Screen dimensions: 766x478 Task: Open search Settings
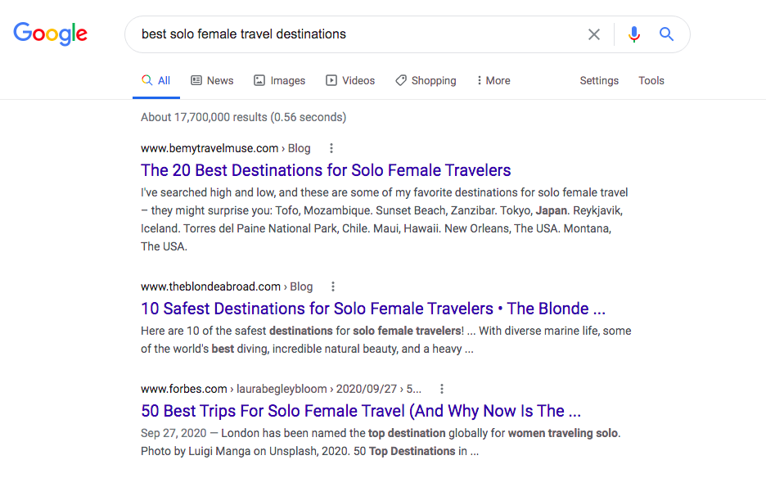coord(599,81)
